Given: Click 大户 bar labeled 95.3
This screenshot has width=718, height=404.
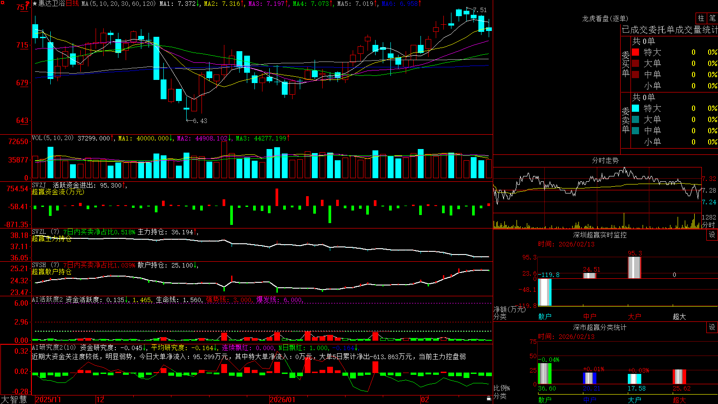Looking at the screenshot, I should tap(634, 268).
